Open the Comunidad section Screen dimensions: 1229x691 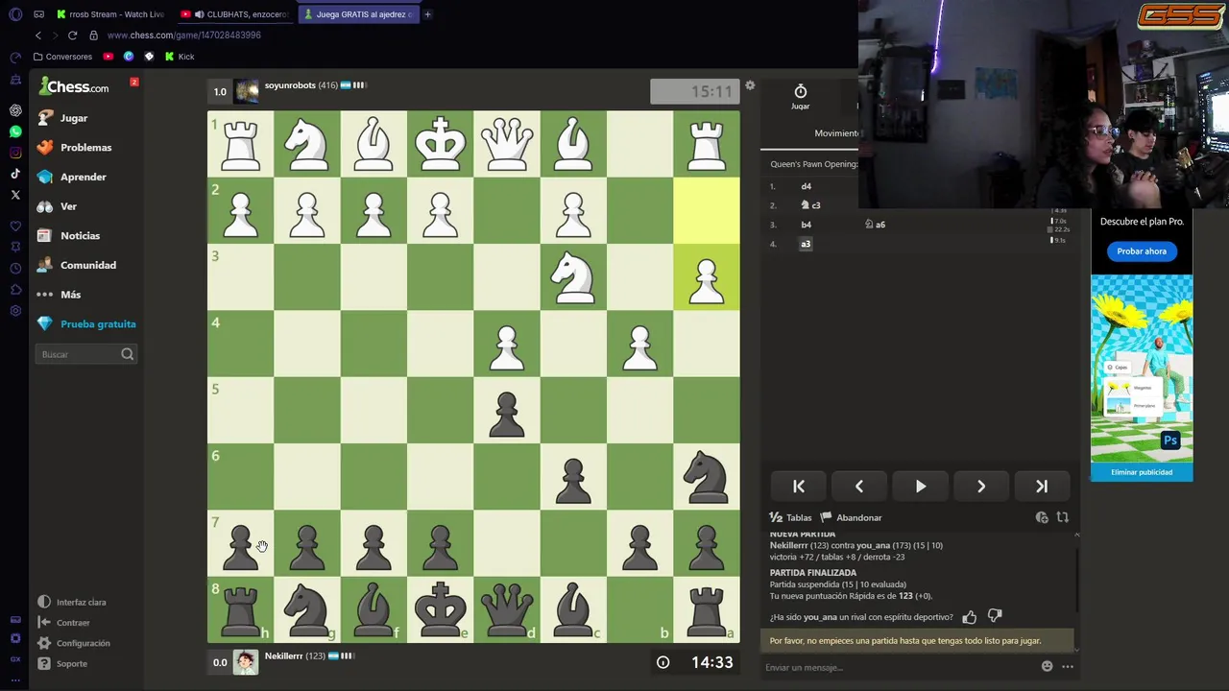pyautogui.click(x=76, y=265)
